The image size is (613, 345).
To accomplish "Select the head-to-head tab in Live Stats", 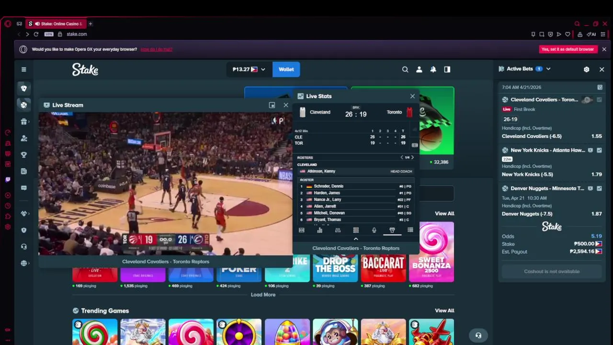I will pos(338,230).
